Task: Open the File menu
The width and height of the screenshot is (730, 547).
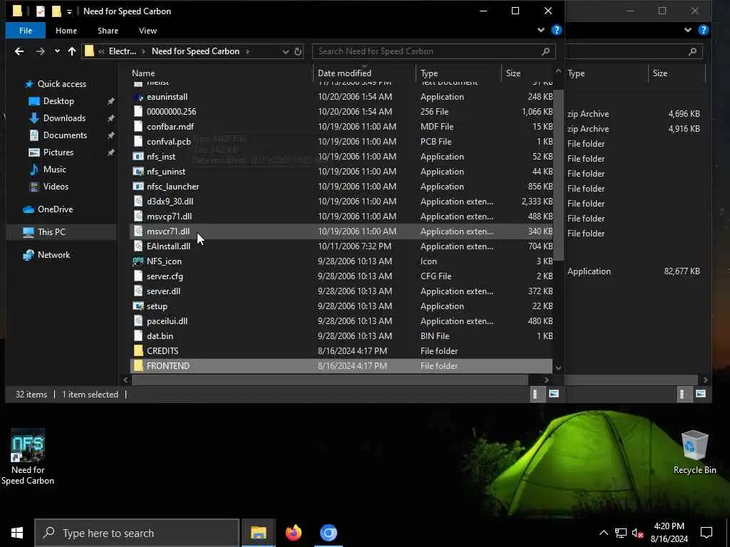Action: point(26,30)
